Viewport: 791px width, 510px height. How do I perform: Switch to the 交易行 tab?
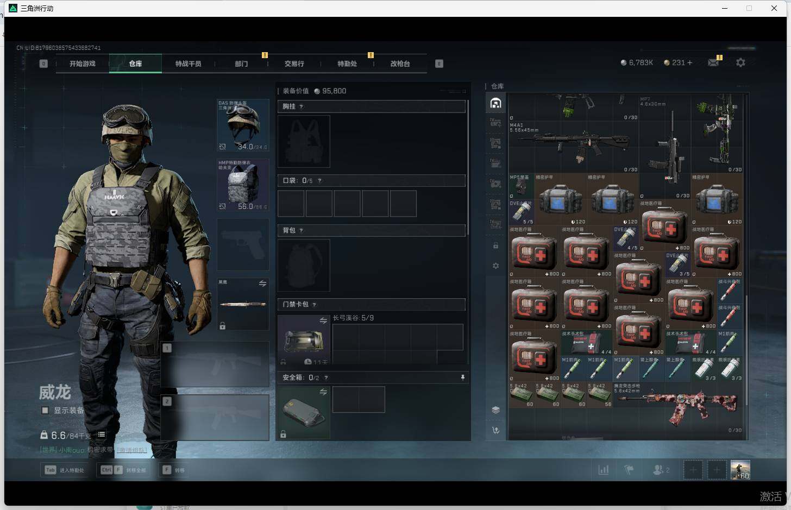click(x=294, y=64)
